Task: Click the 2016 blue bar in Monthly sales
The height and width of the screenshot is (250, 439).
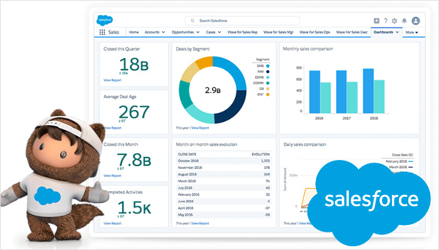Action: (315, 92)
